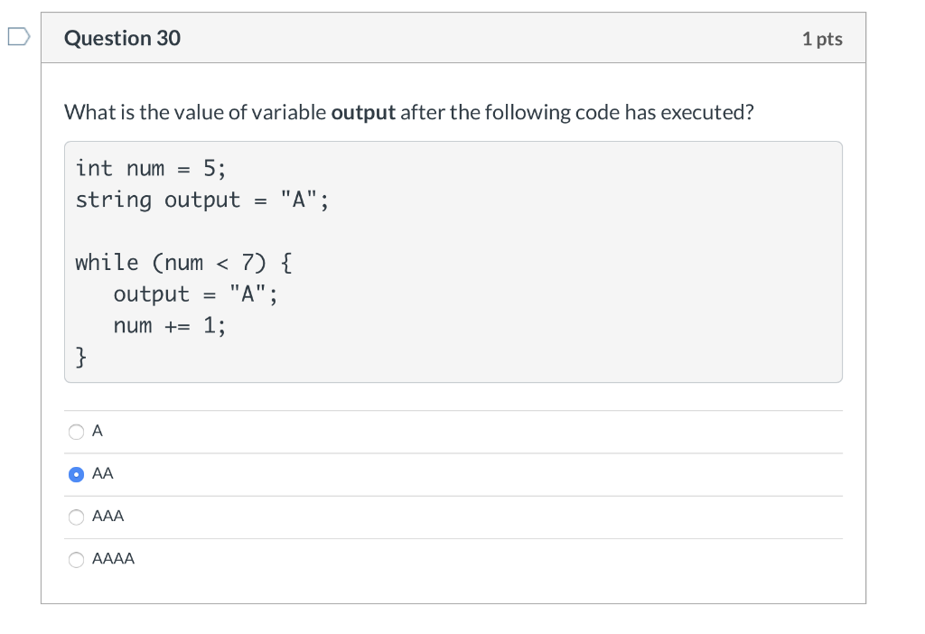Click the bold word "output" in the question
The image size is (925, 634).
coord(363,113)
